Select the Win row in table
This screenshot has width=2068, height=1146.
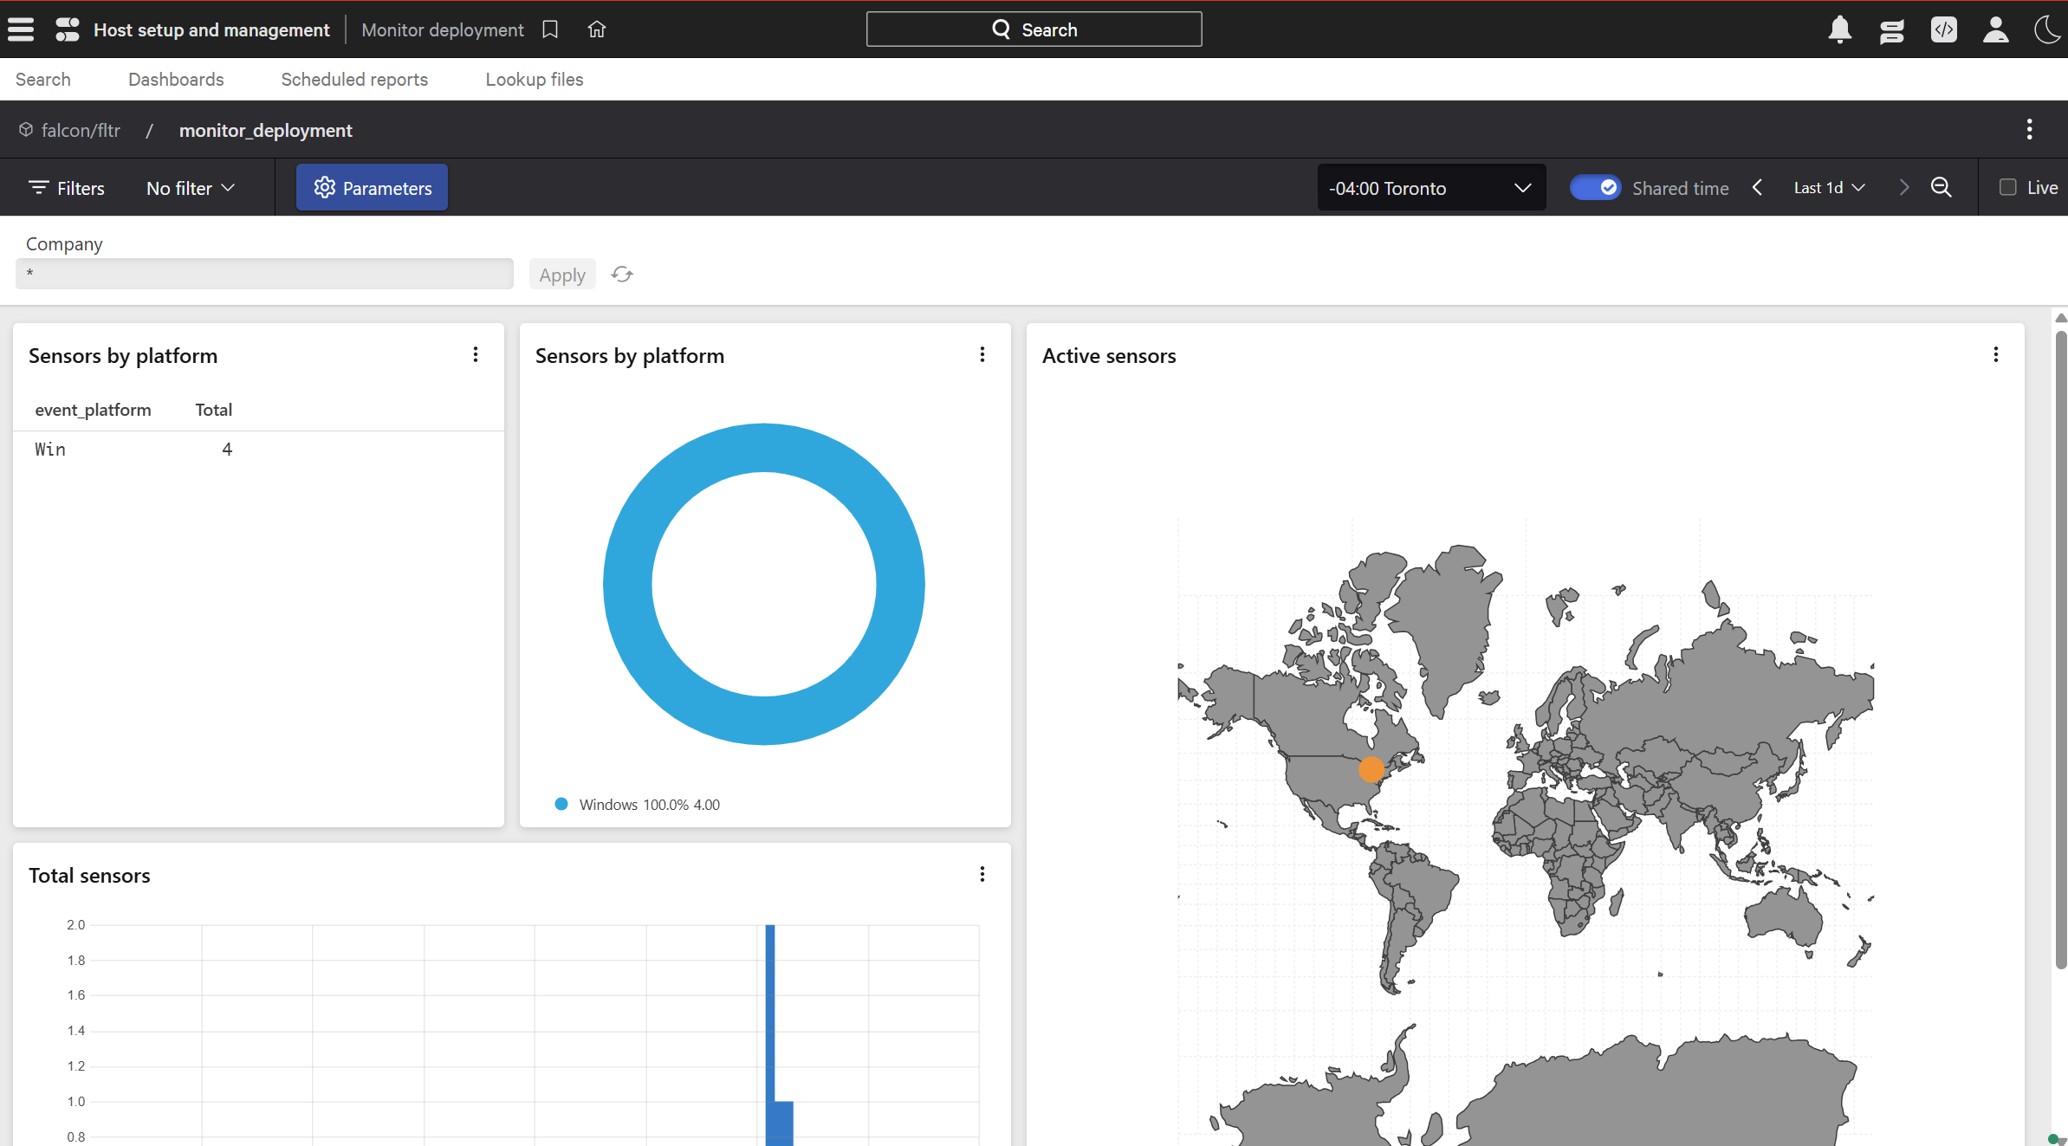click(x=258, y=449)
